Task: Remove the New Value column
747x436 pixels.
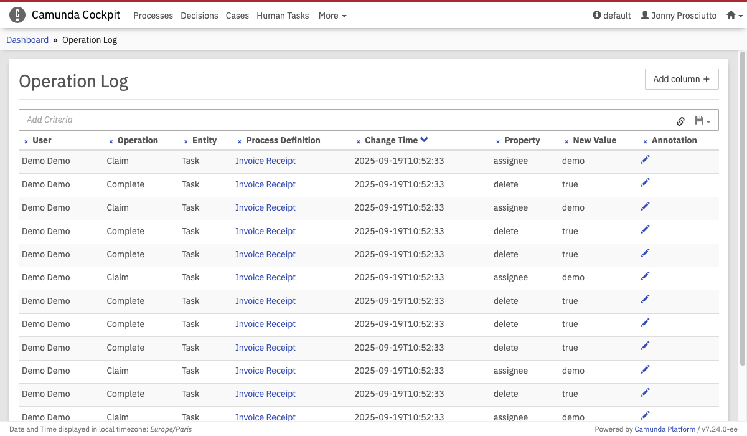Action: pos(566,142)
